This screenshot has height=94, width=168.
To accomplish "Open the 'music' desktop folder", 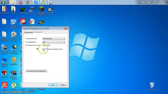I will coord(4,22).
